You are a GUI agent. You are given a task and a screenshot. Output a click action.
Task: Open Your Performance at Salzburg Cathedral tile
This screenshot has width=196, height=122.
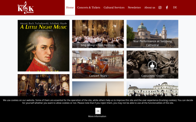(152, 34)
